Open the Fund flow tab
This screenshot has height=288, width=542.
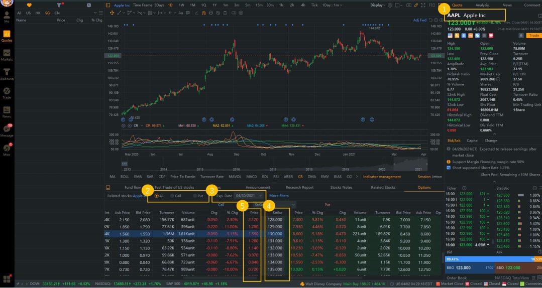click(x=133, y=187)
